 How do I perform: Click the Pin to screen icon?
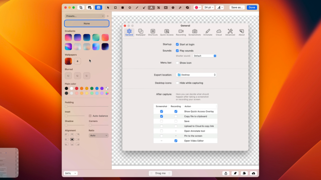pos(235,173)
